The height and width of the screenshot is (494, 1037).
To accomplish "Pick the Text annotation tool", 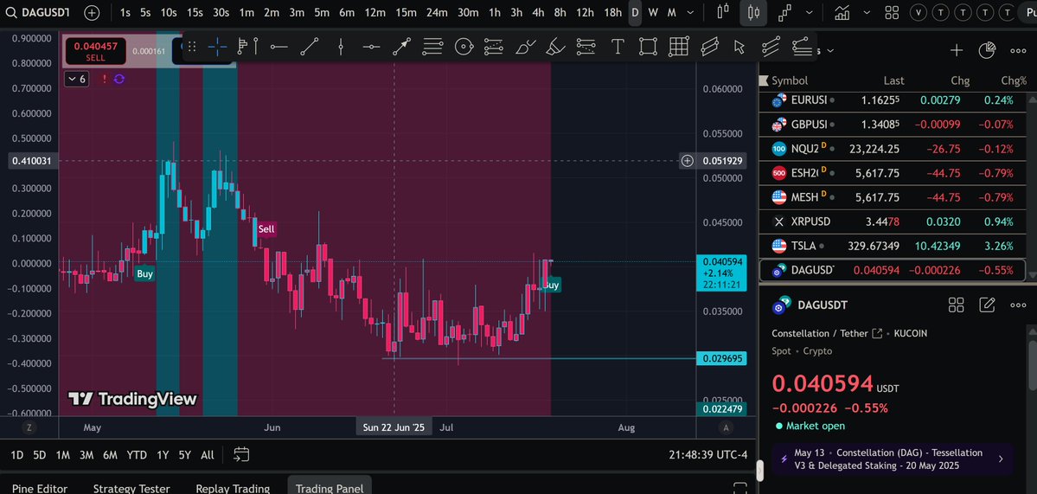I will click(617, 47).
